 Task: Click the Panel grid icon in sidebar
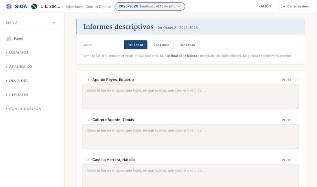(x=9, y=38)
